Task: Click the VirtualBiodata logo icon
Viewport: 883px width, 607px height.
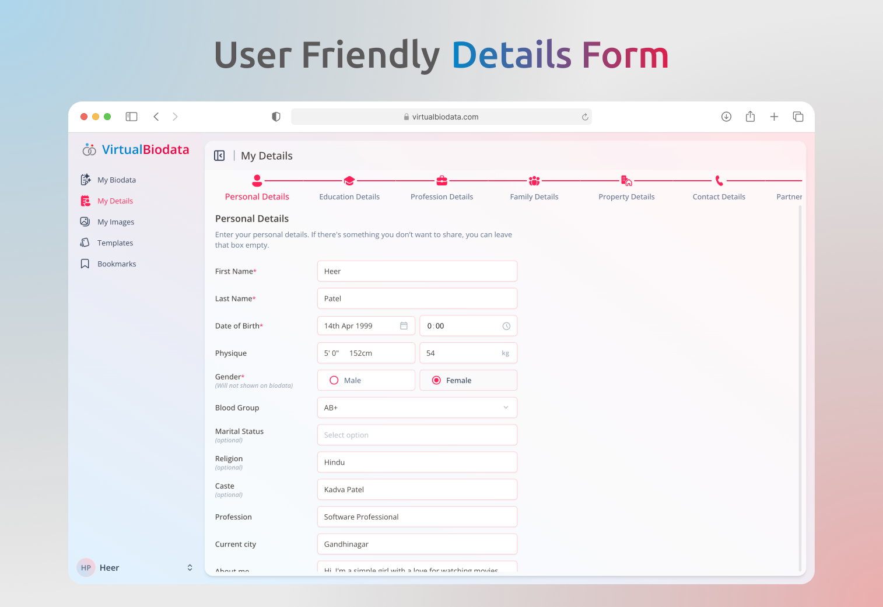Action: 89,149
